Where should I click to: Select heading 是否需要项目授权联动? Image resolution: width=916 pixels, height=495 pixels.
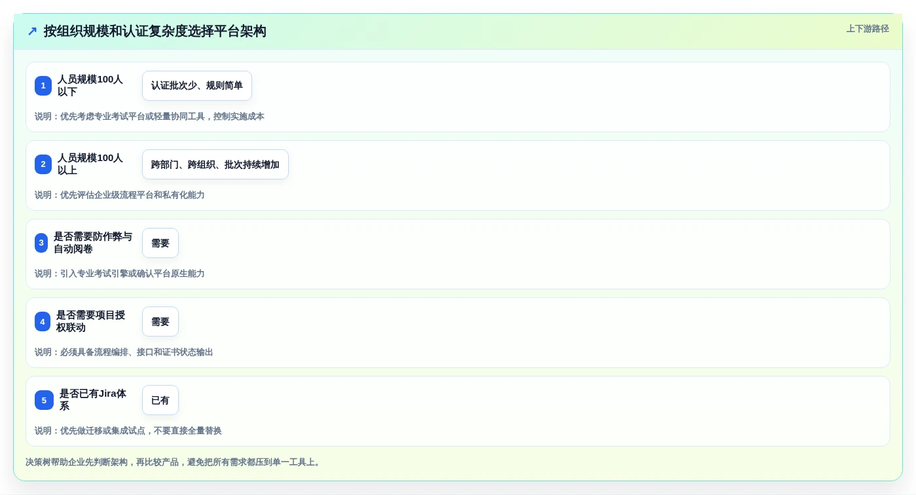(x=90, y=321)
